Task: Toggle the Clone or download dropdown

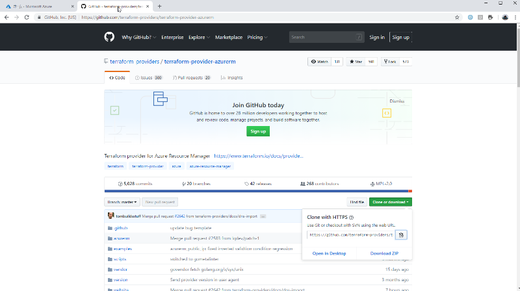Action: pyautogui.click(x=391, y=202)
